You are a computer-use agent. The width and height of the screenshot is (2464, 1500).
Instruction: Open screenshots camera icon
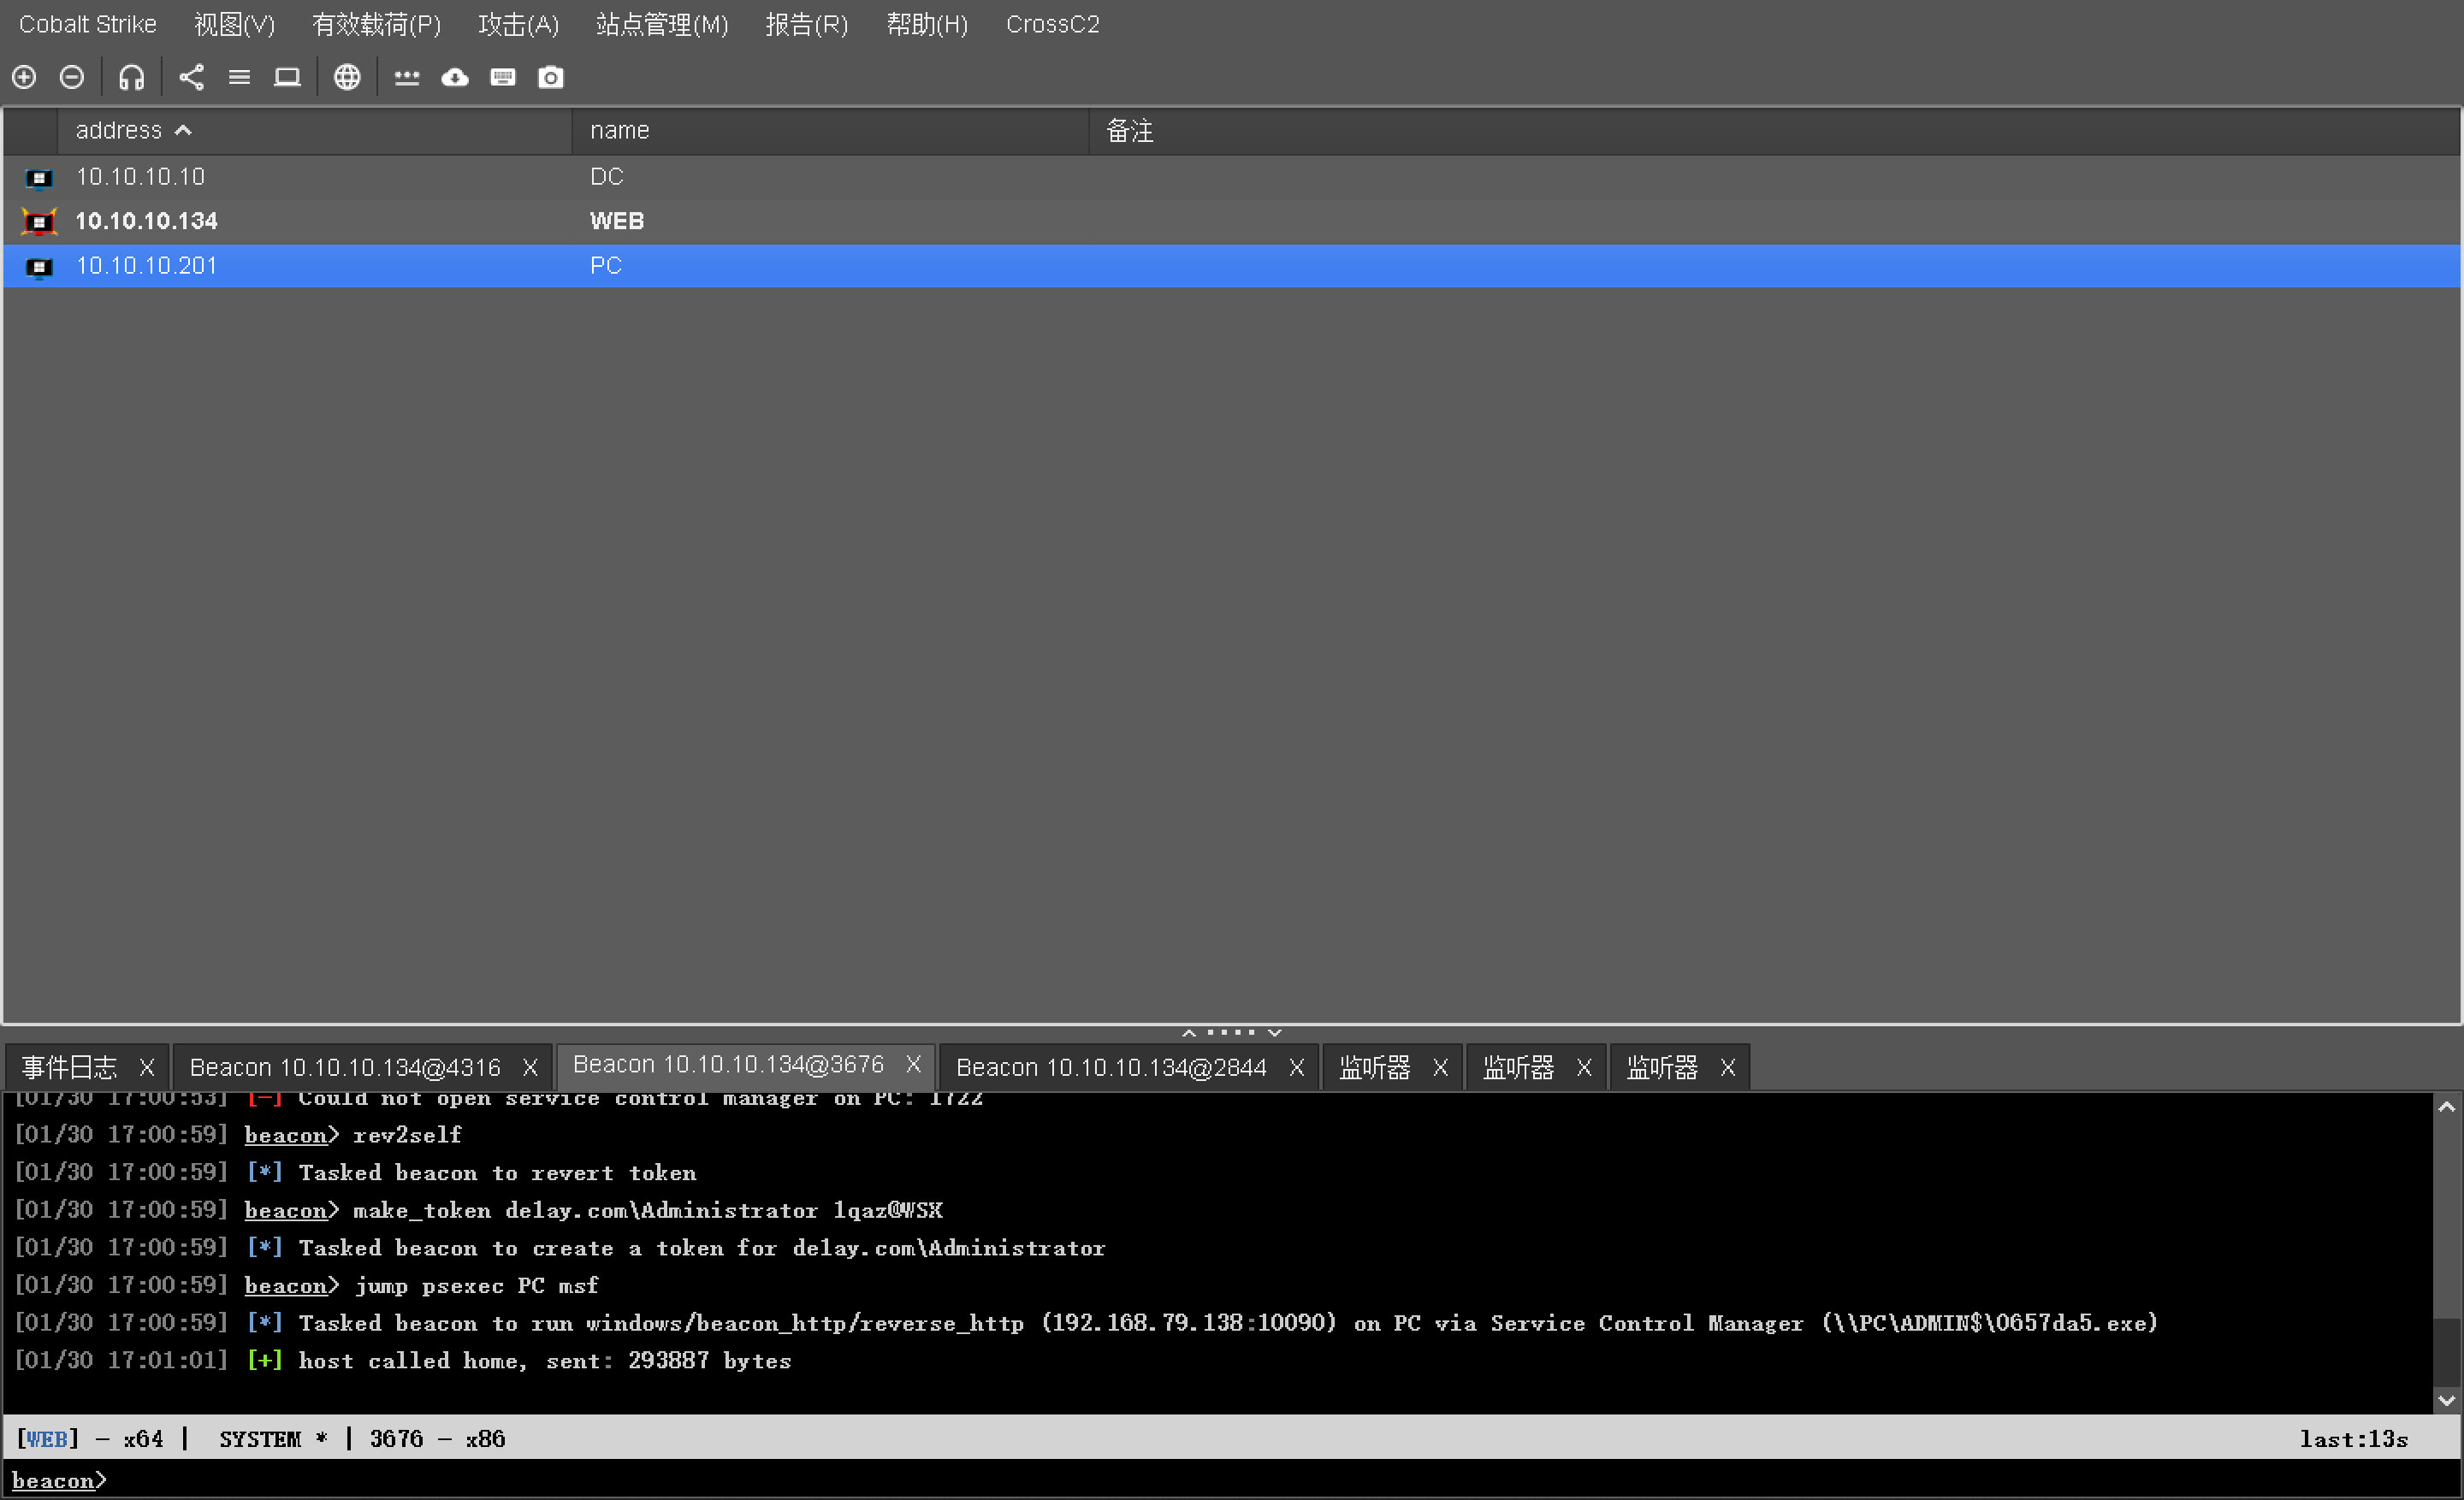(x=551, y=77)
